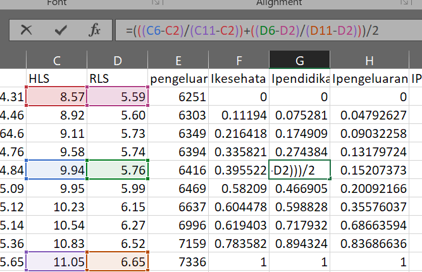
Task: Open Insert Function dialog via fx icon
Action: pos(94,30)
